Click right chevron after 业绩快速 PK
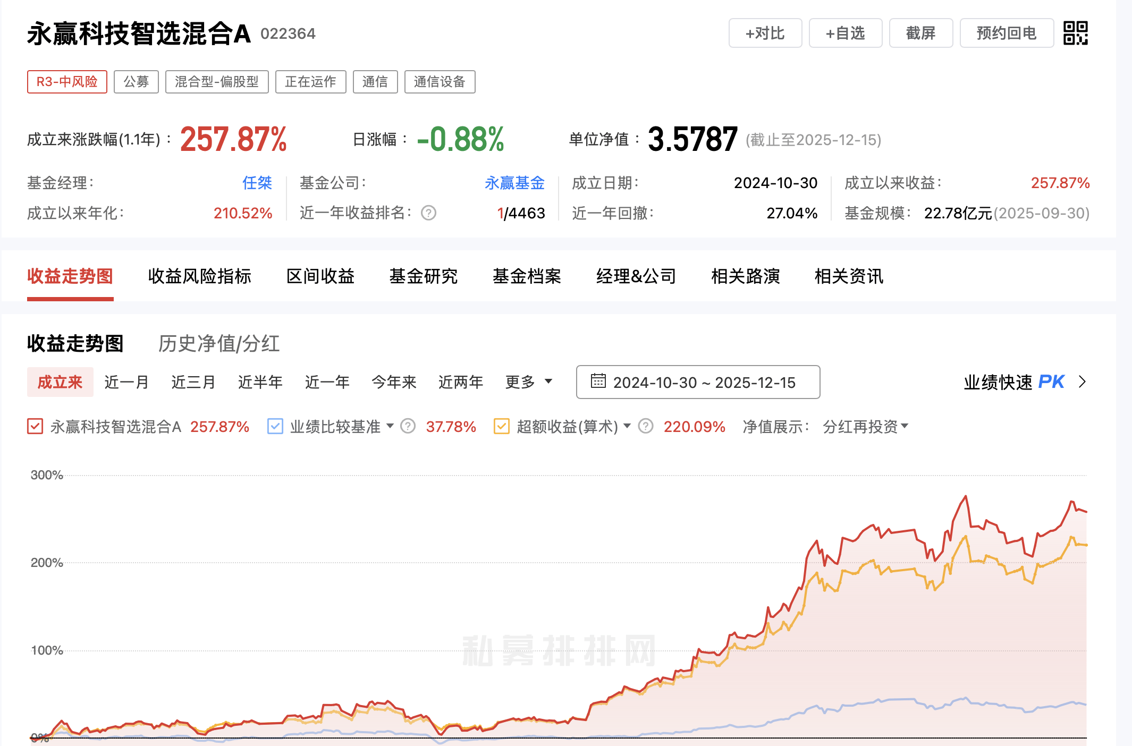Viewport: 1132px width, 746px height. [x=1082, y=382]
